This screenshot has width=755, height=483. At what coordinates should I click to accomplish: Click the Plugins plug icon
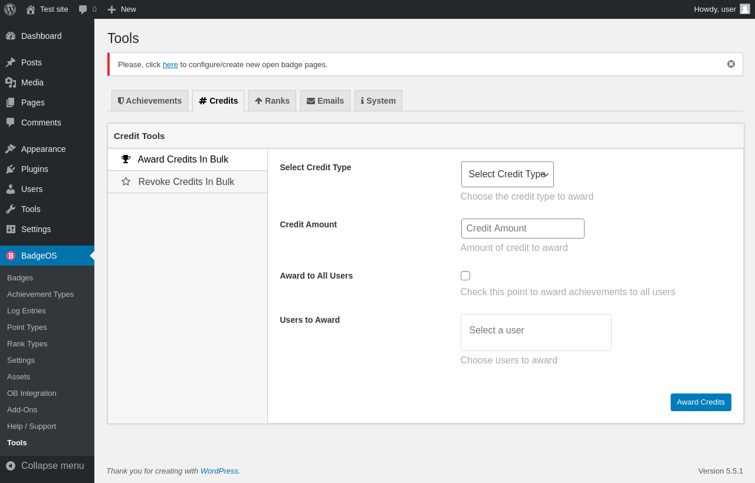pos(11,169)
